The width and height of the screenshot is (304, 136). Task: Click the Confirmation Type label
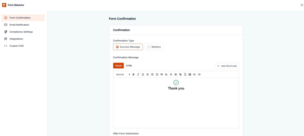(x=123, y=41)
